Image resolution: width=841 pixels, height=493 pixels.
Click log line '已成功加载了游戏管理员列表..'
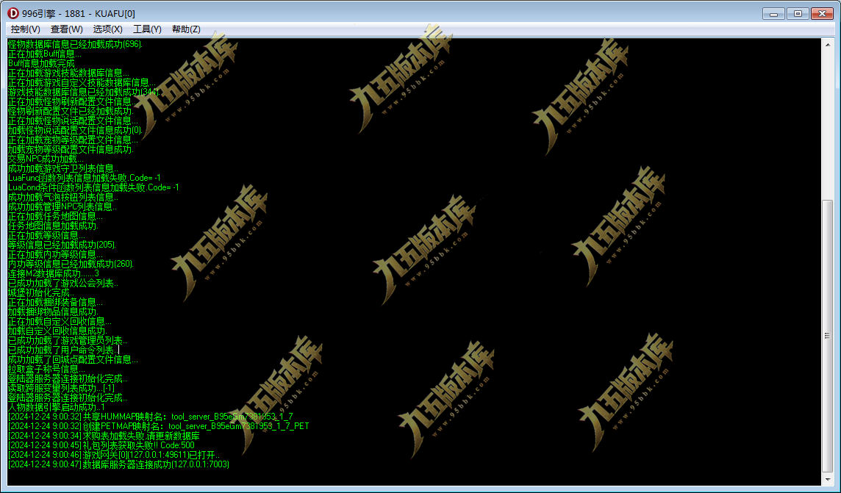68,340
